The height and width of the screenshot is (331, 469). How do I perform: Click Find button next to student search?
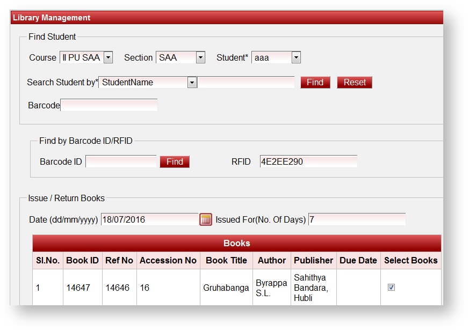click(x=315, y=83)
